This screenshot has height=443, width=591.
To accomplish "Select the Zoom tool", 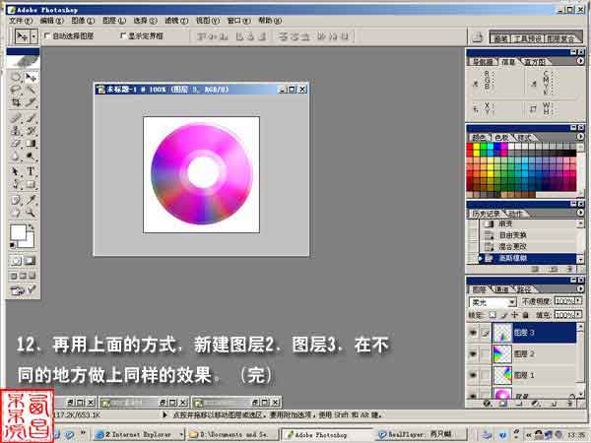I will click(x=31, y=213).
